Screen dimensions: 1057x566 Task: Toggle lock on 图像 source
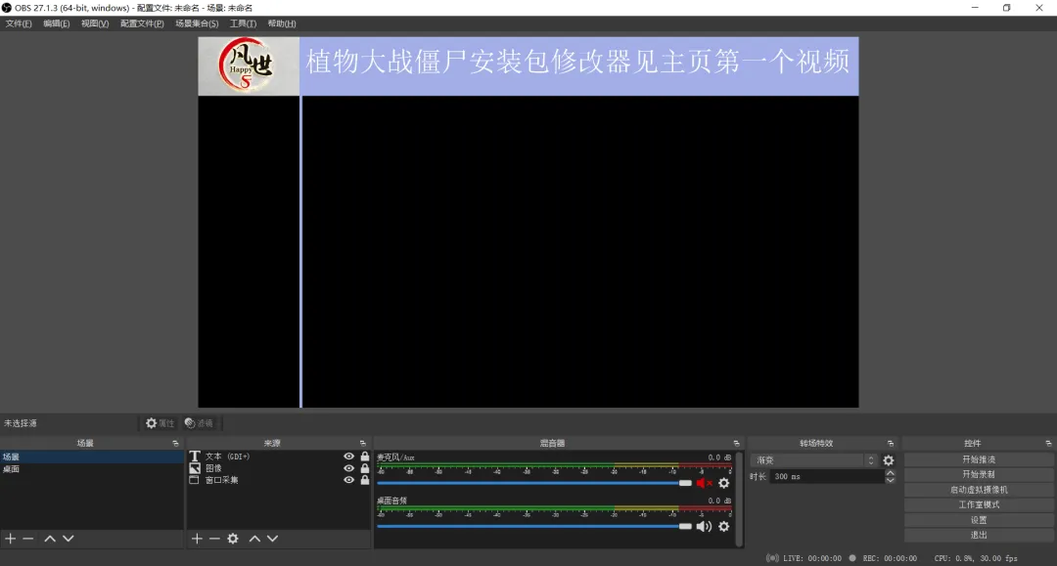coord(365,467)
